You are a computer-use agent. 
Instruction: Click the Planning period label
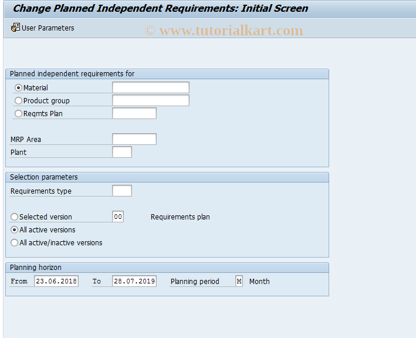(195, 282)
